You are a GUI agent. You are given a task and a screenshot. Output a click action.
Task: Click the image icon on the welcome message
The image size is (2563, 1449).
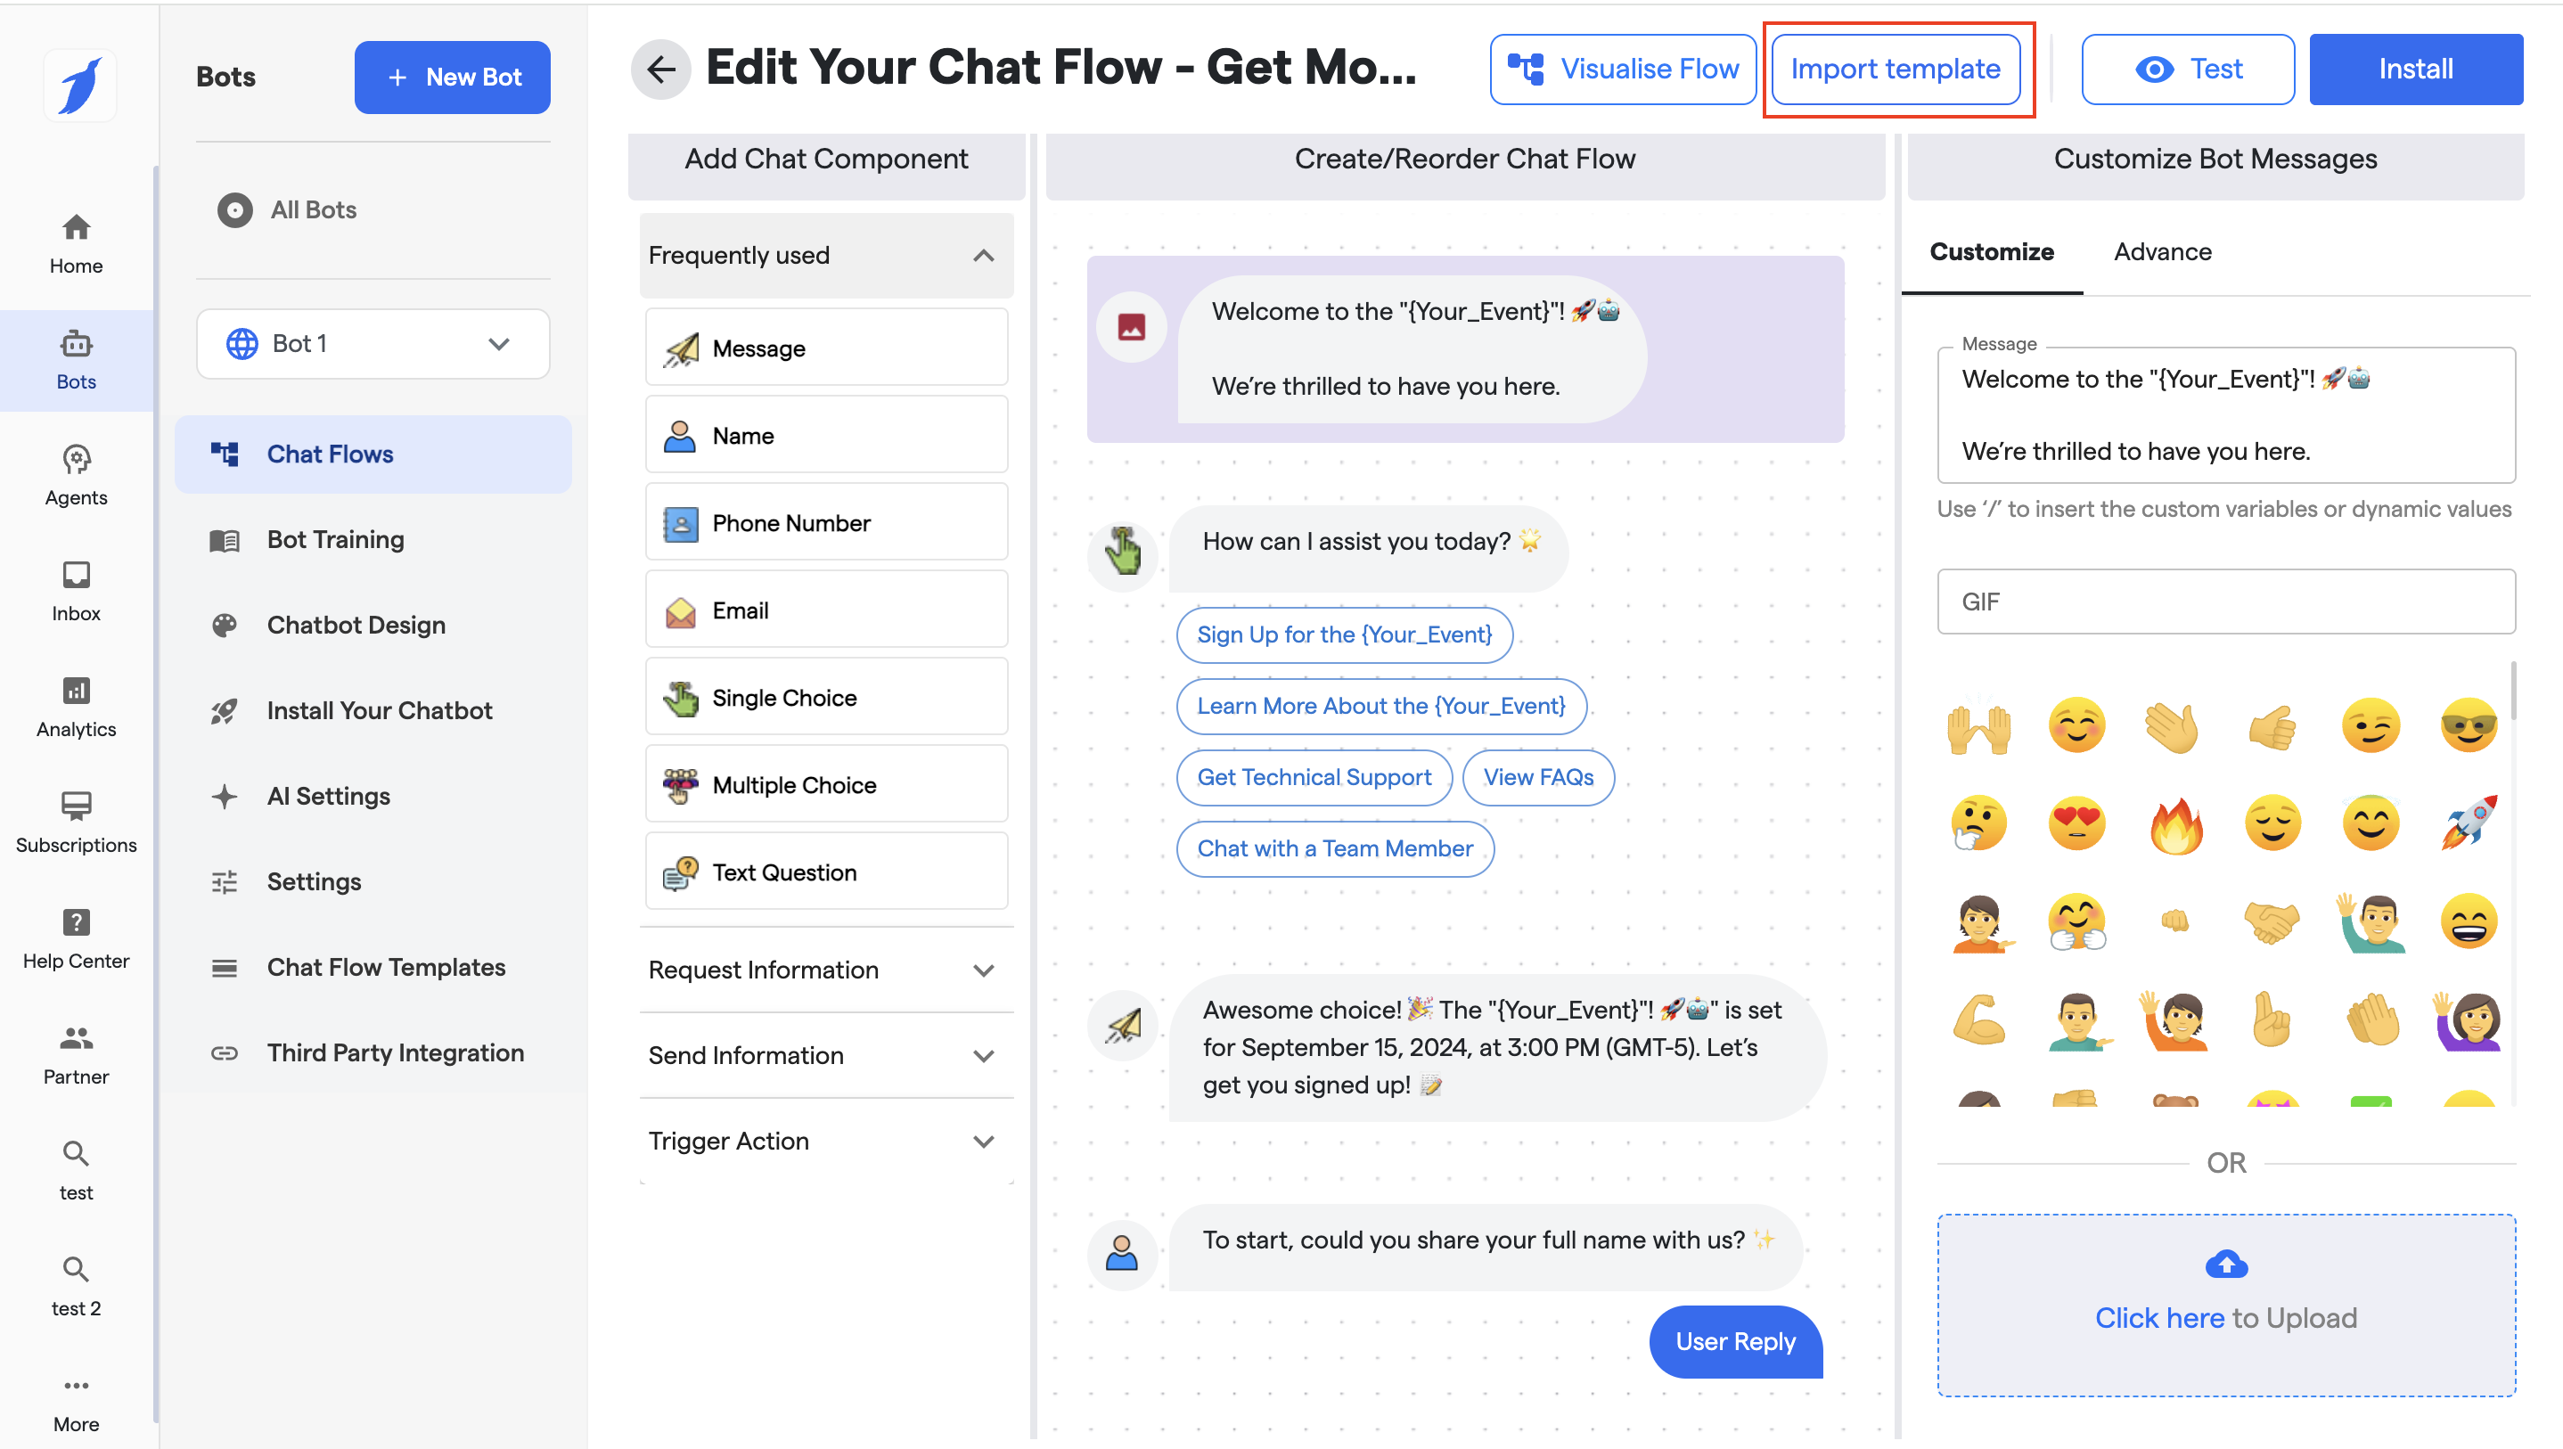[x=1131, y=326]
